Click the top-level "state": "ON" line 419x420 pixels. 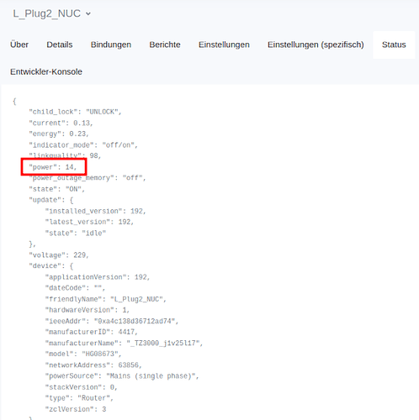click(x=57, y=189)
